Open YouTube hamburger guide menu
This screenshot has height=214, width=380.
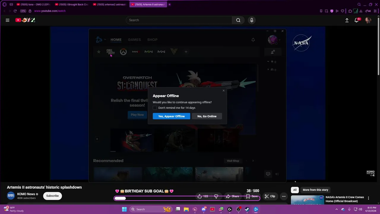7,20
